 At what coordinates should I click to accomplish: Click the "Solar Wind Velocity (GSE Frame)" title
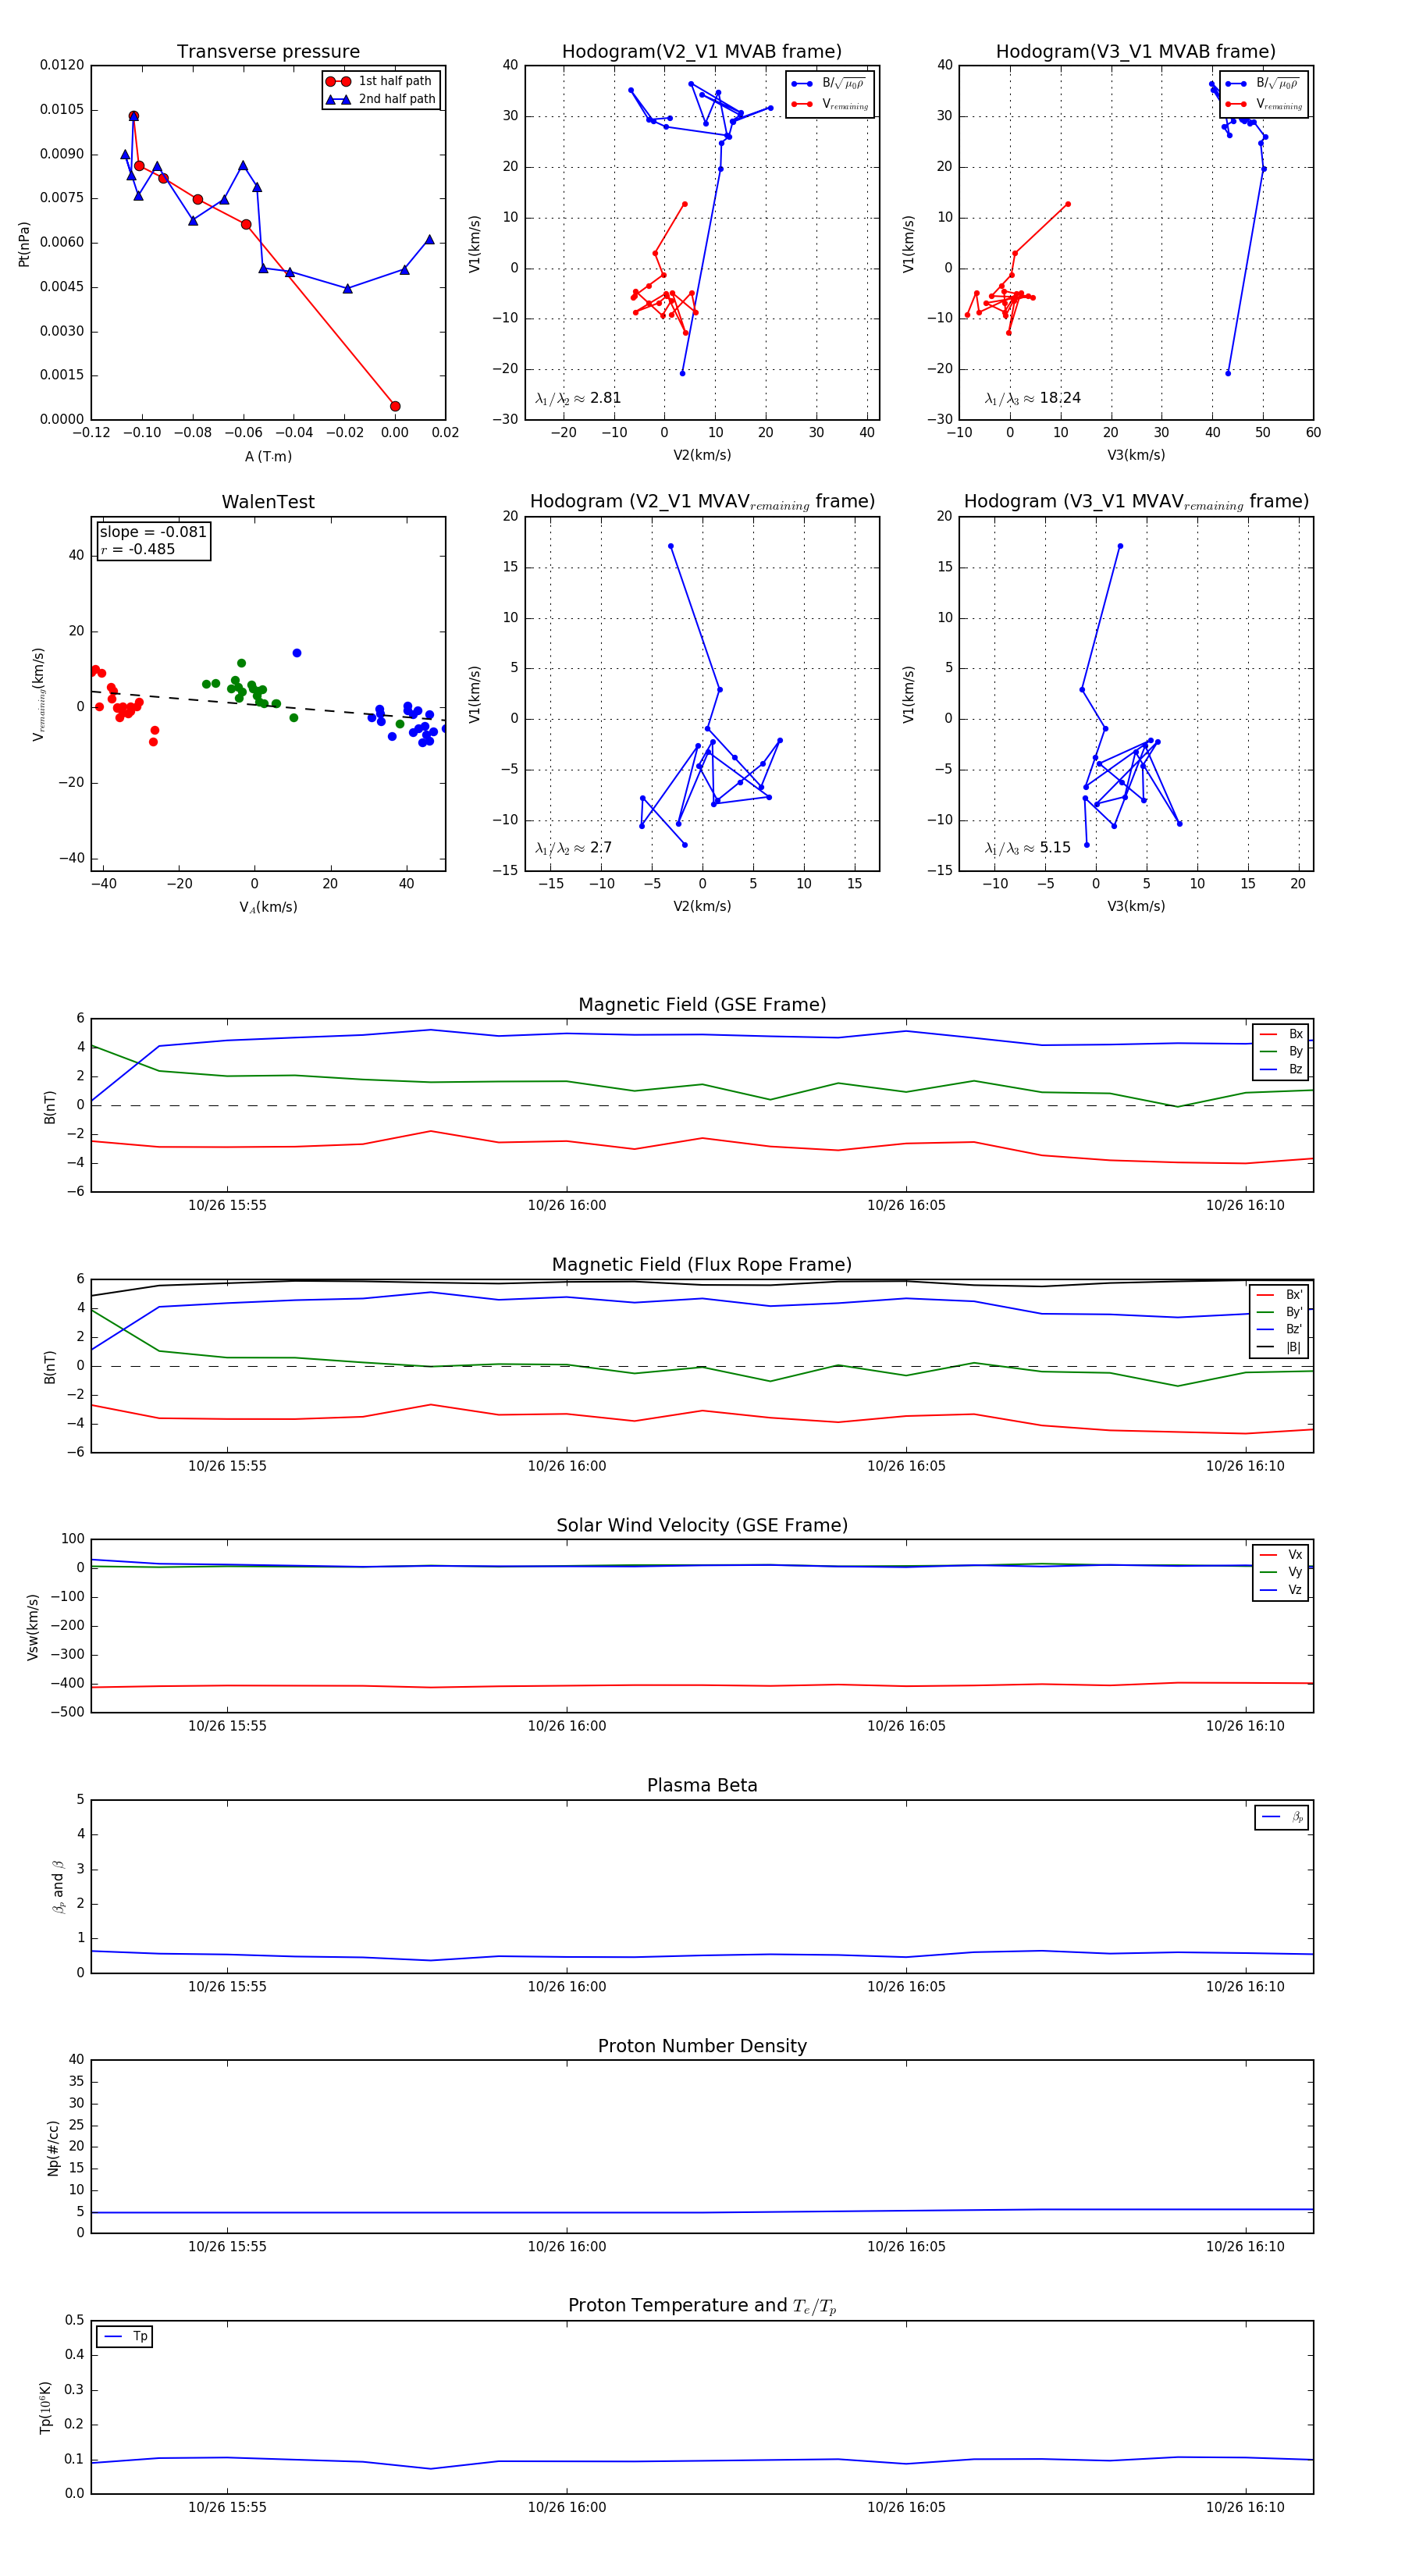coord(702,1525)
